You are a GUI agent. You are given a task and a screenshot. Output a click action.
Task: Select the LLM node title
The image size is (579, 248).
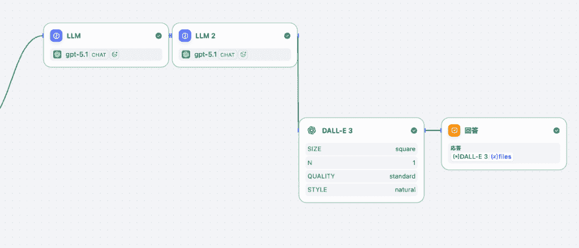pos(74,36)
